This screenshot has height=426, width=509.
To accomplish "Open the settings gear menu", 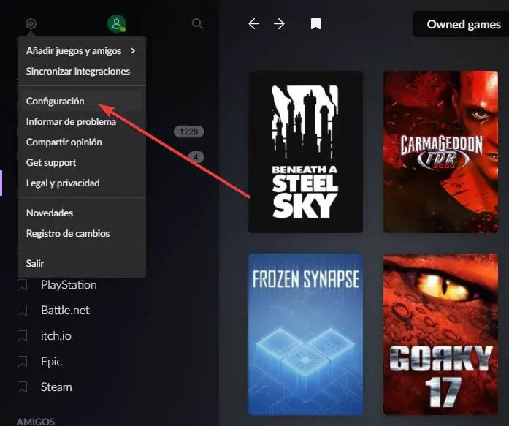I will click(31, 23).
